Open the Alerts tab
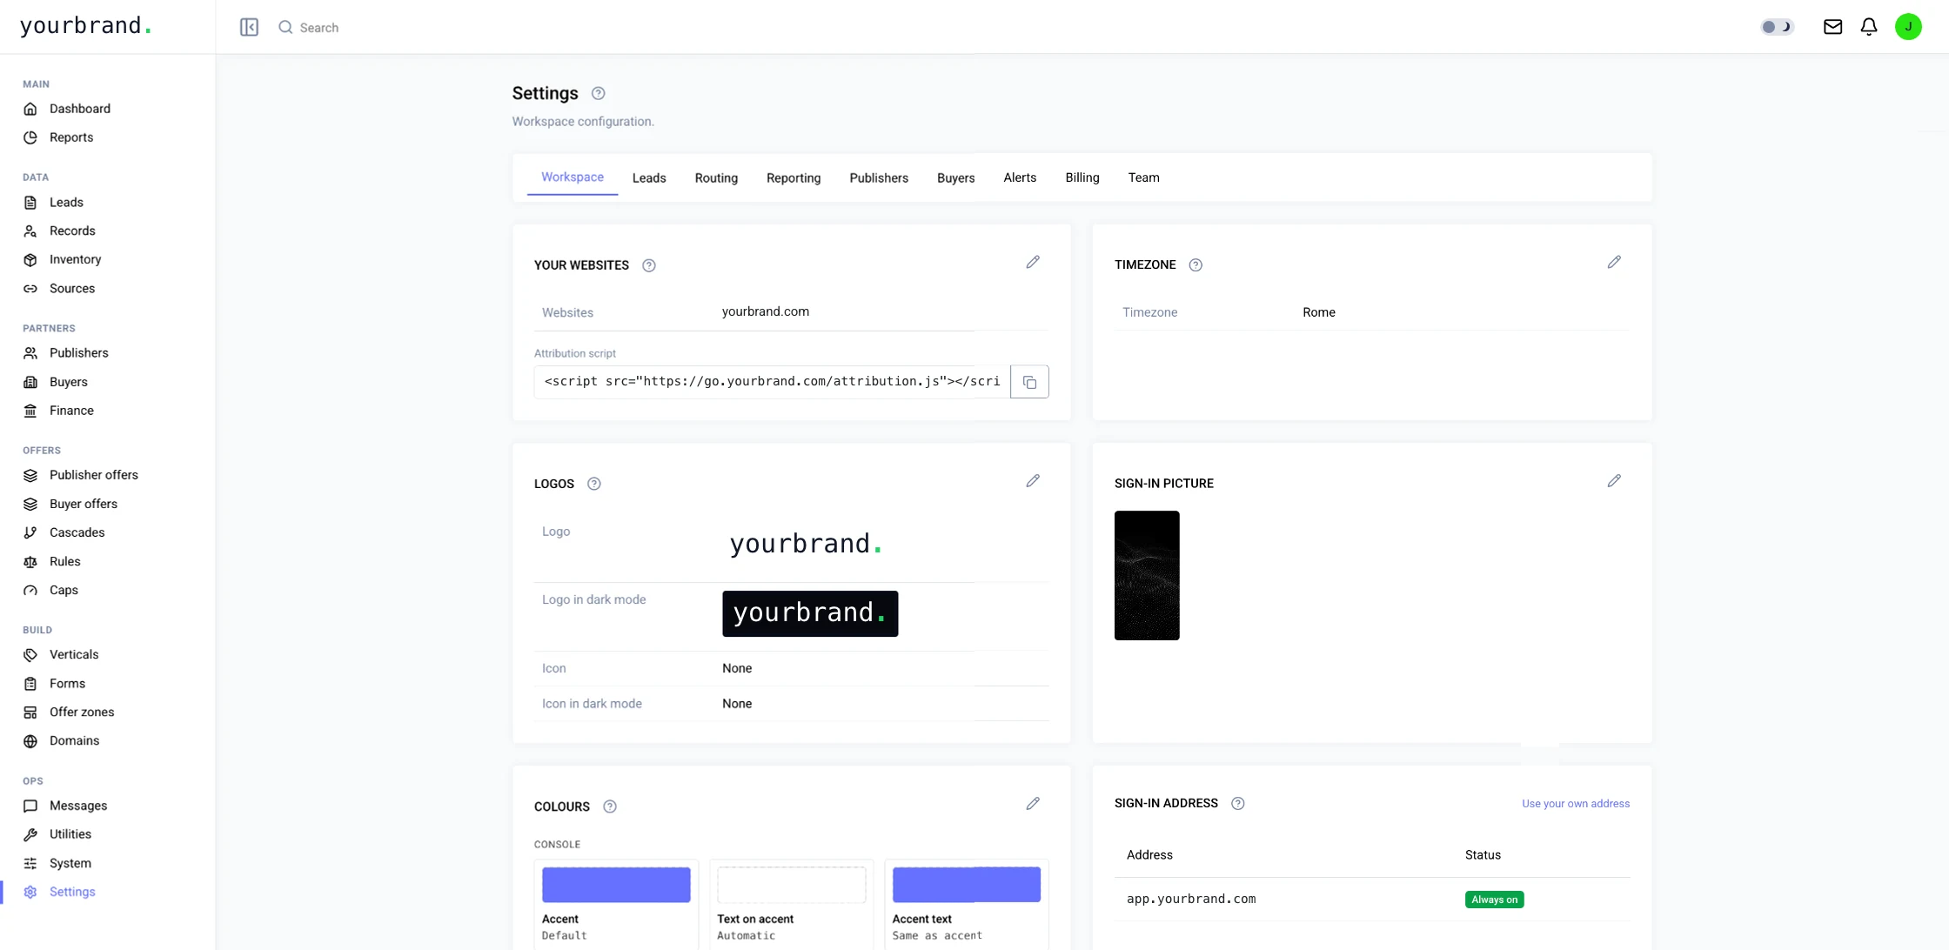Image resolution: width=1949 pixels, height=950 pixels. pyautogui.click(x=1020, y=177)
